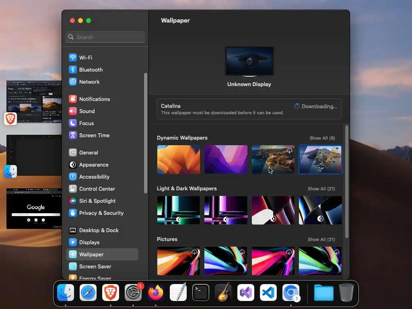
Task: Choose the orange Ventura dynamic wallpaper
Action: [179, 159]
